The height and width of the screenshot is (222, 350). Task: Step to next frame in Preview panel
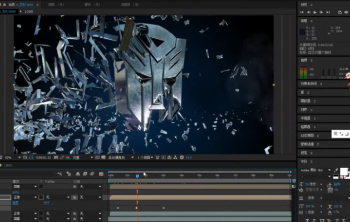pyautogui.click(x=321, y=12)
